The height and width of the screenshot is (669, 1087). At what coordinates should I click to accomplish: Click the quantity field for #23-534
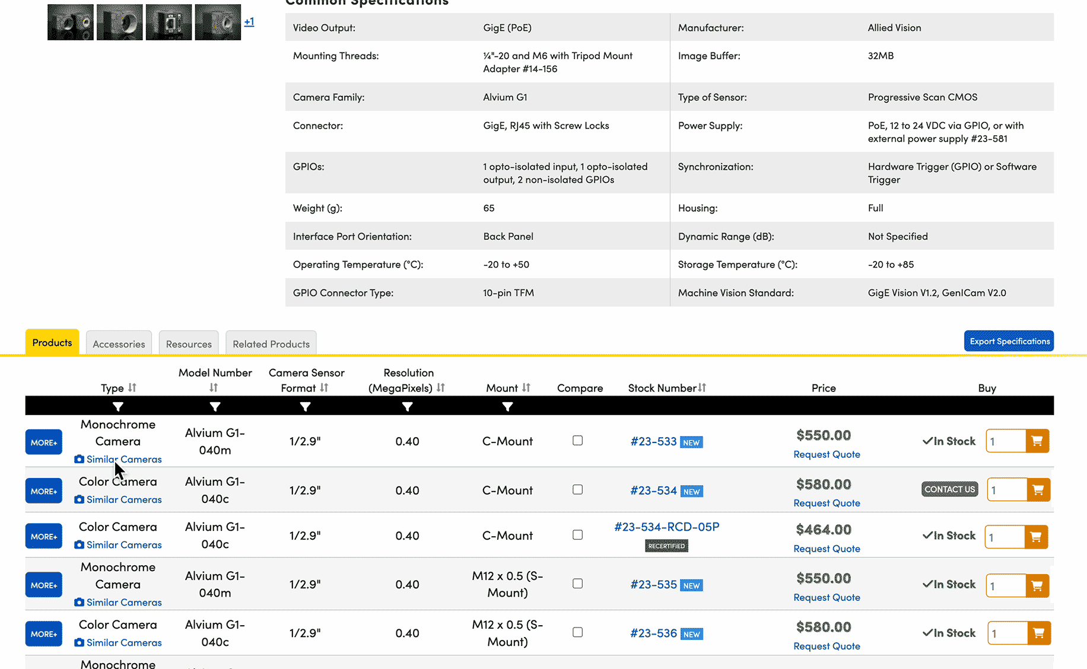coord(1006,490)
